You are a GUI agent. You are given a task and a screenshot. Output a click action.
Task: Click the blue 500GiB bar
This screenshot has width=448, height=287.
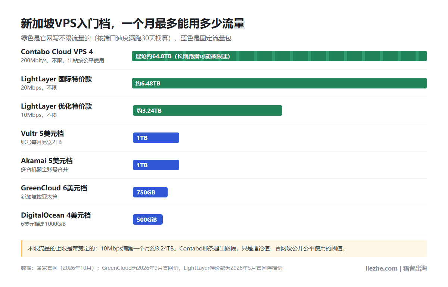(x=148, y=219)
